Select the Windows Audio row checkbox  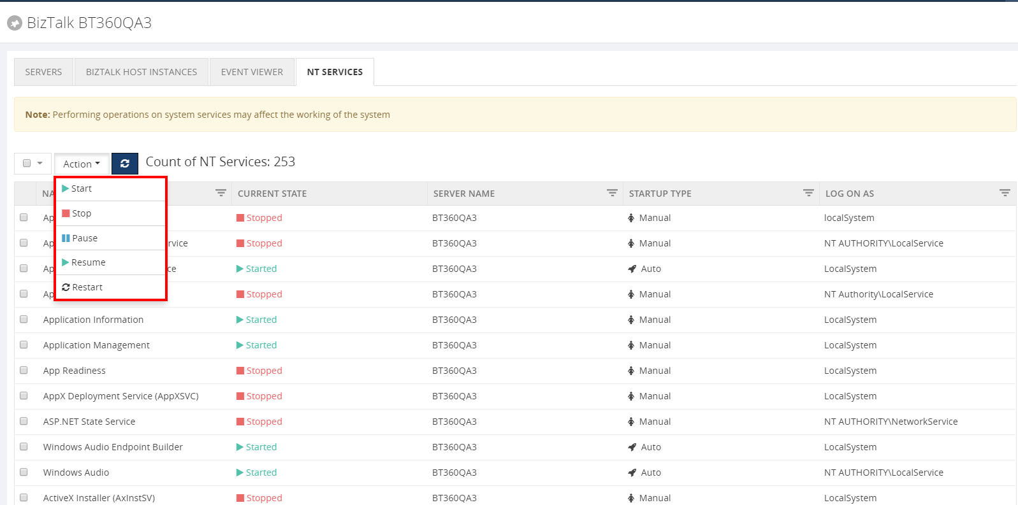pos(24,472)
